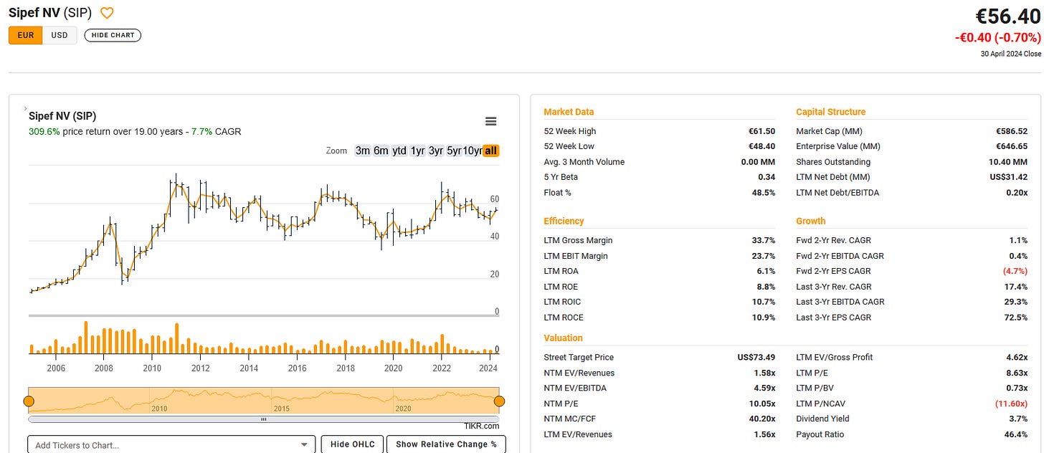The width and height of the screenshot is (1044, 453).
Task: Click the Capital Structure section heading
Action: [x=830, y=112]
